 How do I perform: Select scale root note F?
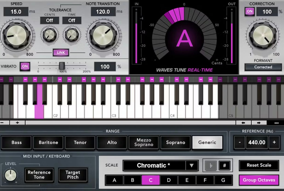205,180
